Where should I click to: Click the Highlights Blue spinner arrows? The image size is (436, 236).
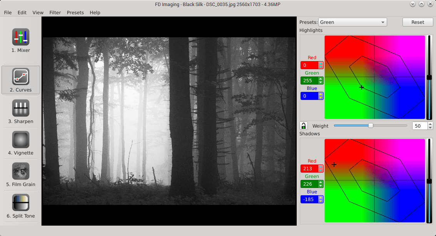pyautogui.click(x=321, y=96)
